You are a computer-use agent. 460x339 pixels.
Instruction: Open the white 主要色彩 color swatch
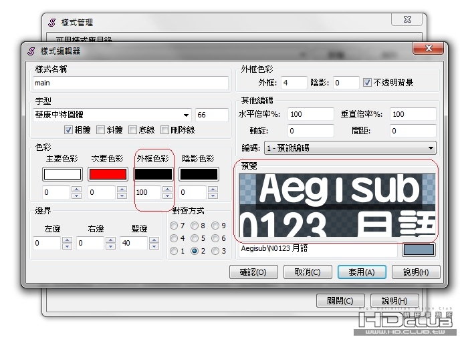coord(62,174)
